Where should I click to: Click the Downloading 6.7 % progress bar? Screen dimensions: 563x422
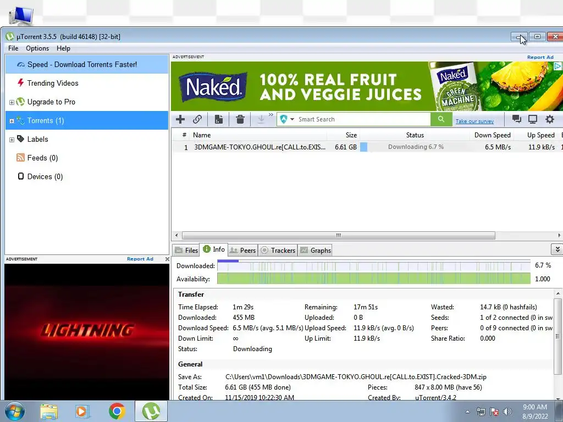pos(415,147)
